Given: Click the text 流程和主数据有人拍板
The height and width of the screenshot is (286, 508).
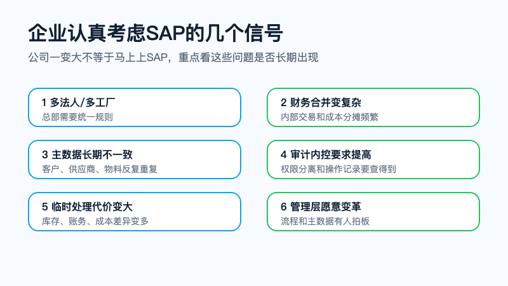Looking at the screenshot, I should click(x=325, y=221).
